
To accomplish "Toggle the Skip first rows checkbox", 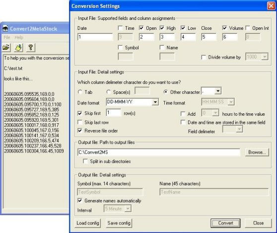I will [80, 113].
